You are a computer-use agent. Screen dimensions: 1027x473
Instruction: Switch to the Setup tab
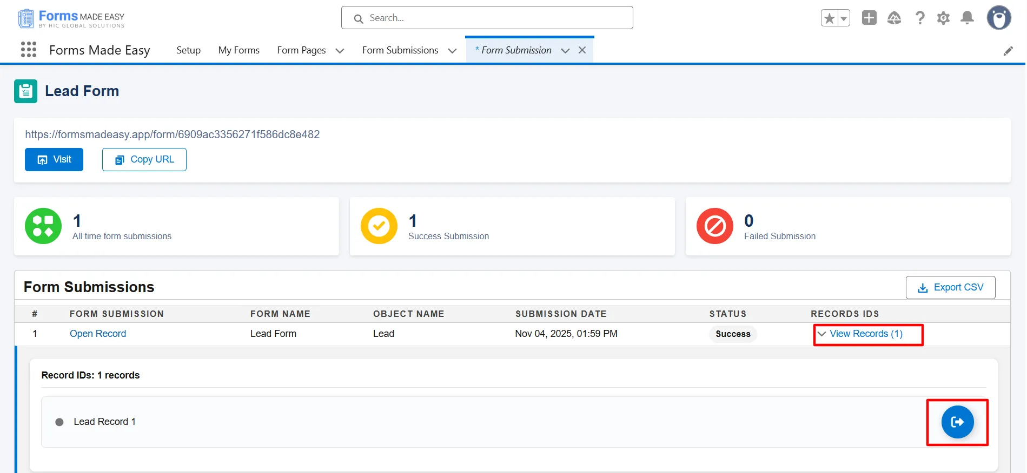point(188,50)
